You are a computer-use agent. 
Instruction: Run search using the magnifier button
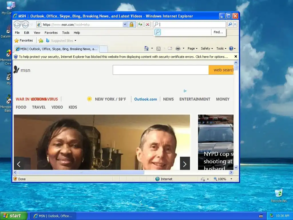[230, 24]
